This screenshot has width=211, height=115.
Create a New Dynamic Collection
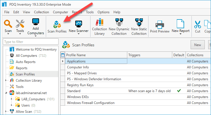[119, 27]
